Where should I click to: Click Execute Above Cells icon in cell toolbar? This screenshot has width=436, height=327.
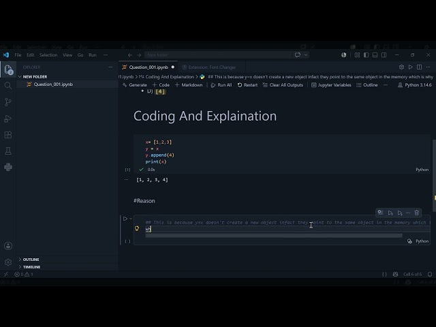(x=390, y=213)
